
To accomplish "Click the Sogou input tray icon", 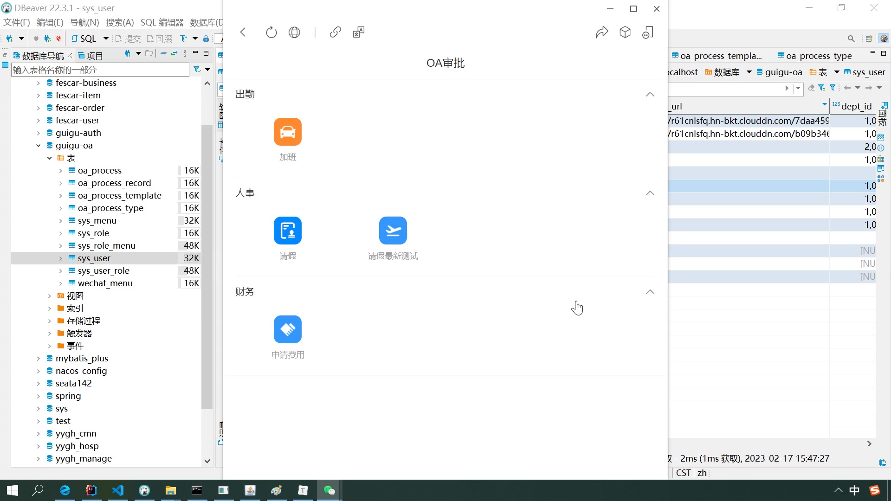I will click(x=875, y=490).
